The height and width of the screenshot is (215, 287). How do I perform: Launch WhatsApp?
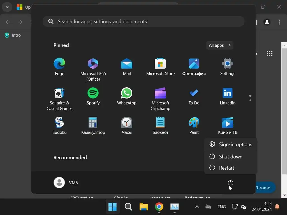click(x=127, y=96)
